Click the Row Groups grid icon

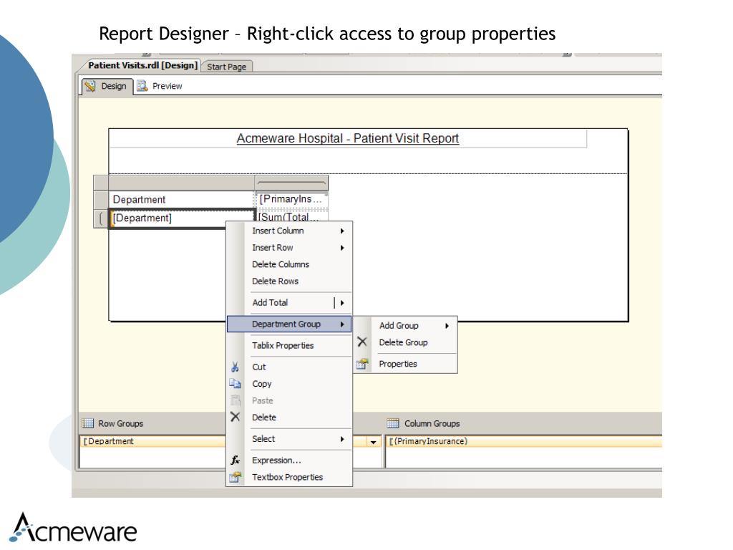click(88, 423)
